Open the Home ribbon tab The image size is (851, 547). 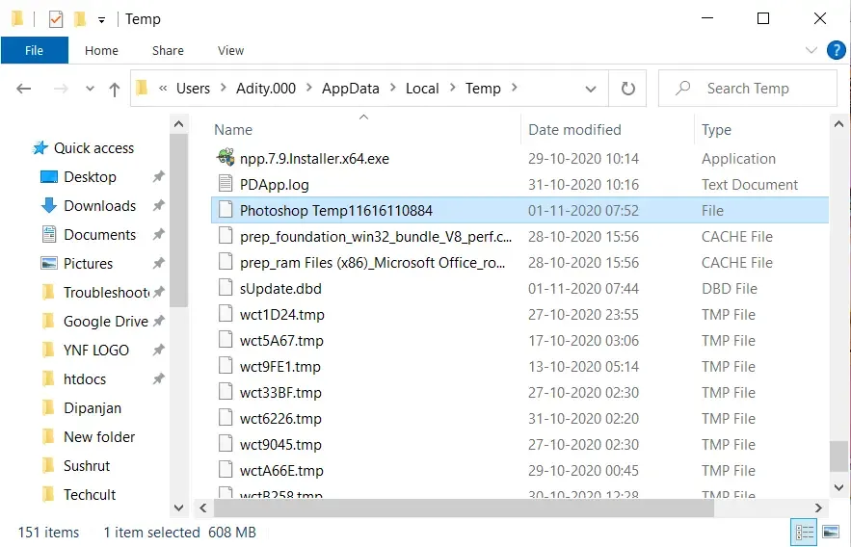(x=101, y=50)
